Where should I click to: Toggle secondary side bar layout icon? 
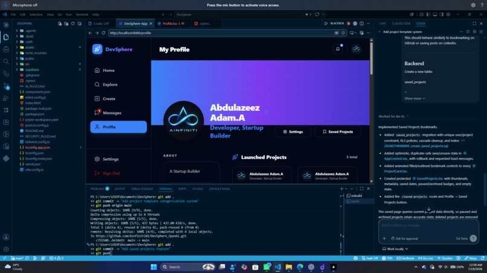coord(441,14)
